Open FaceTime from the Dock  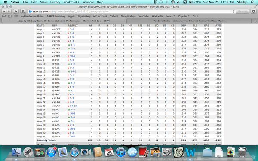86,152
